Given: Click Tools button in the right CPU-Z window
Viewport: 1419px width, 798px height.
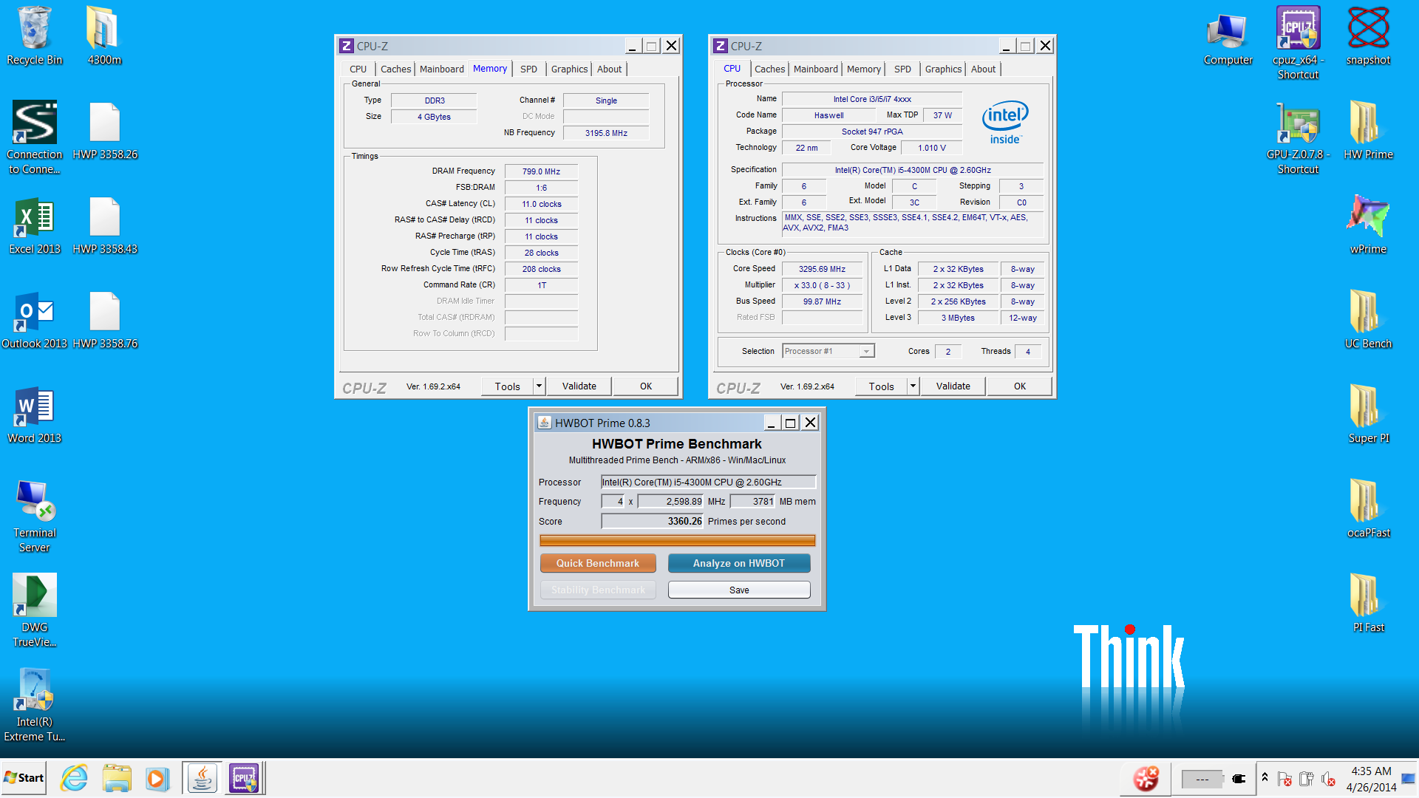Looking at the screenshot, I should point(882,386).
